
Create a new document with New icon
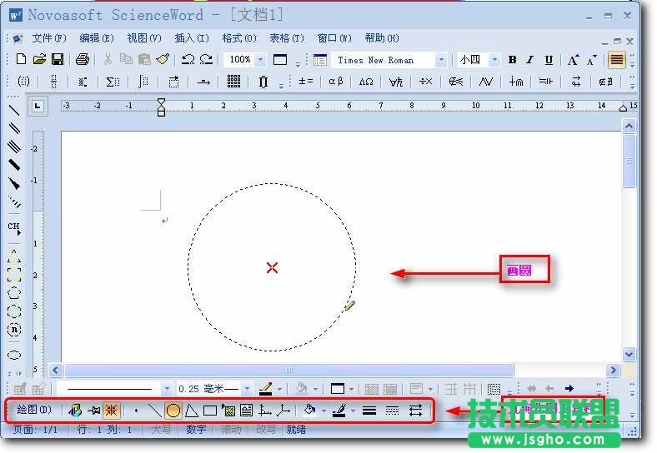click(x=21, y=59)
